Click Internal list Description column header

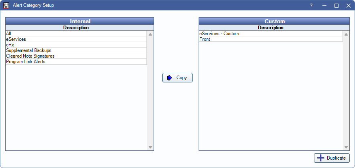(x=76, y=28)
